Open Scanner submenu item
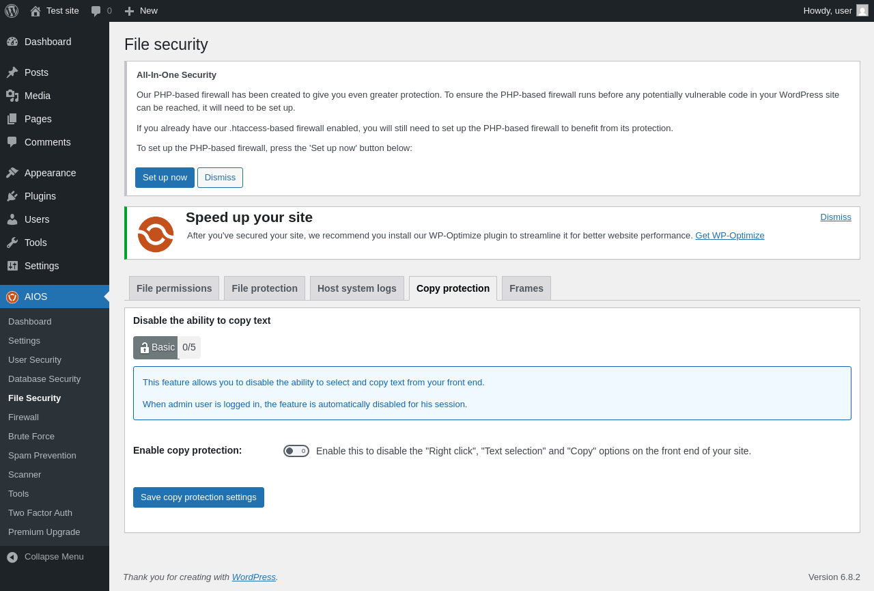 point(55,474)
